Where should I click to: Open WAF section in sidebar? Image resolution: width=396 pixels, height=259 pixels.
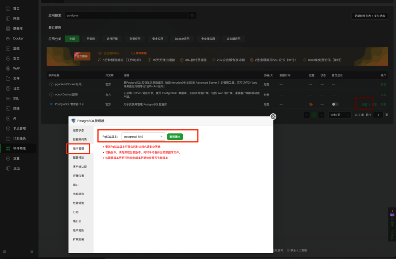(x=16, y=68)
